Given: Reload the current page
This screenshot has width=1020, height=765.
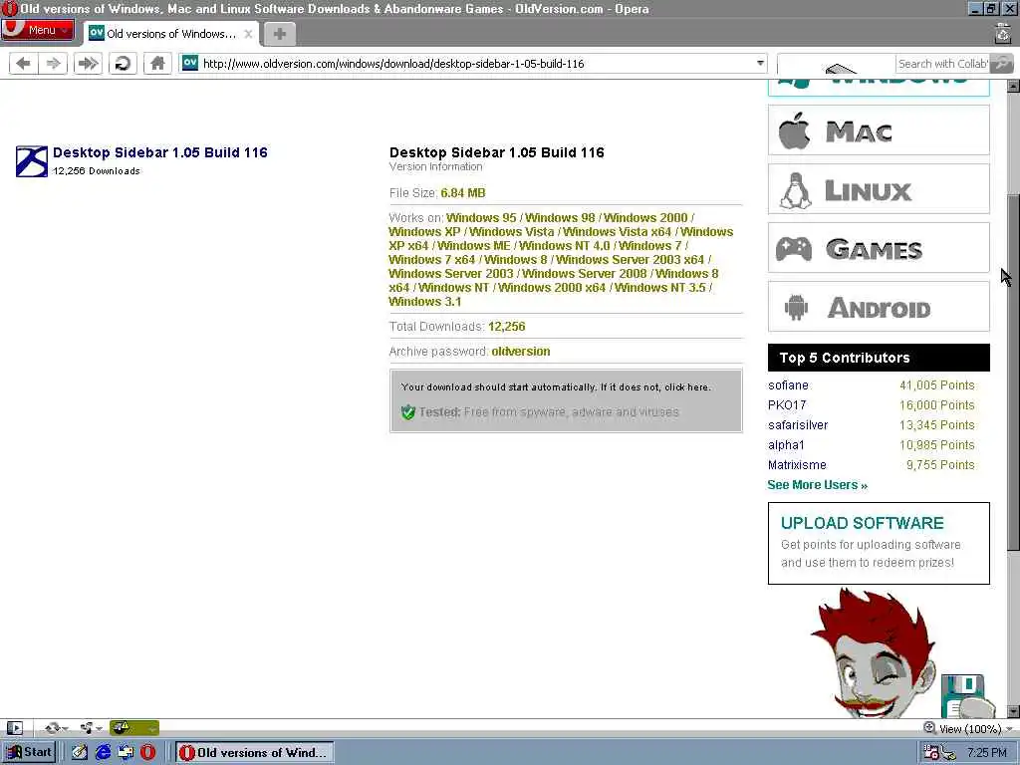Looking at the screenshot, I should click(123, 63).
